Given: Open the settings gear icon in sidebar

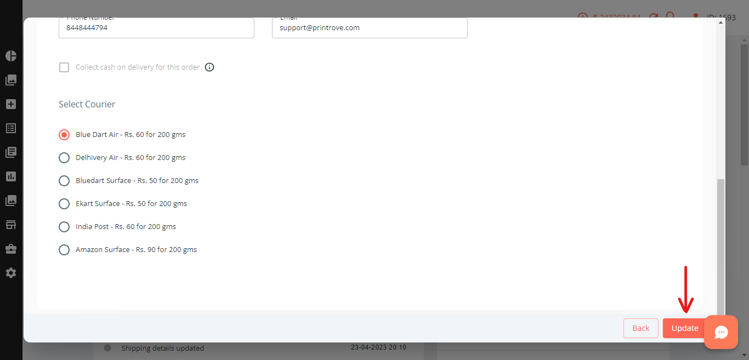Looking at the screenshot, I should click(x=11, y=273).
